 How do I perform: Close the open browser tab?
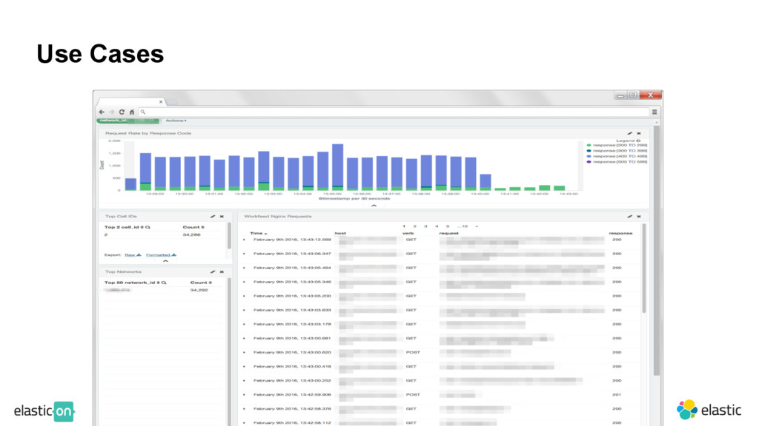click(161, 102)
